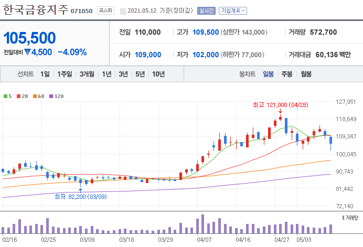Click the 상한가 143,000 text

pyautogui.click(x=244, y=32)
